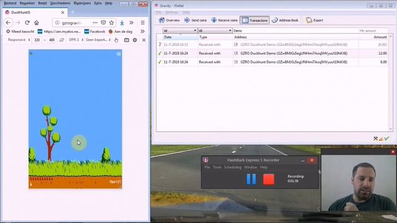Click wallet sync checkmark status icon

(386, 139)
